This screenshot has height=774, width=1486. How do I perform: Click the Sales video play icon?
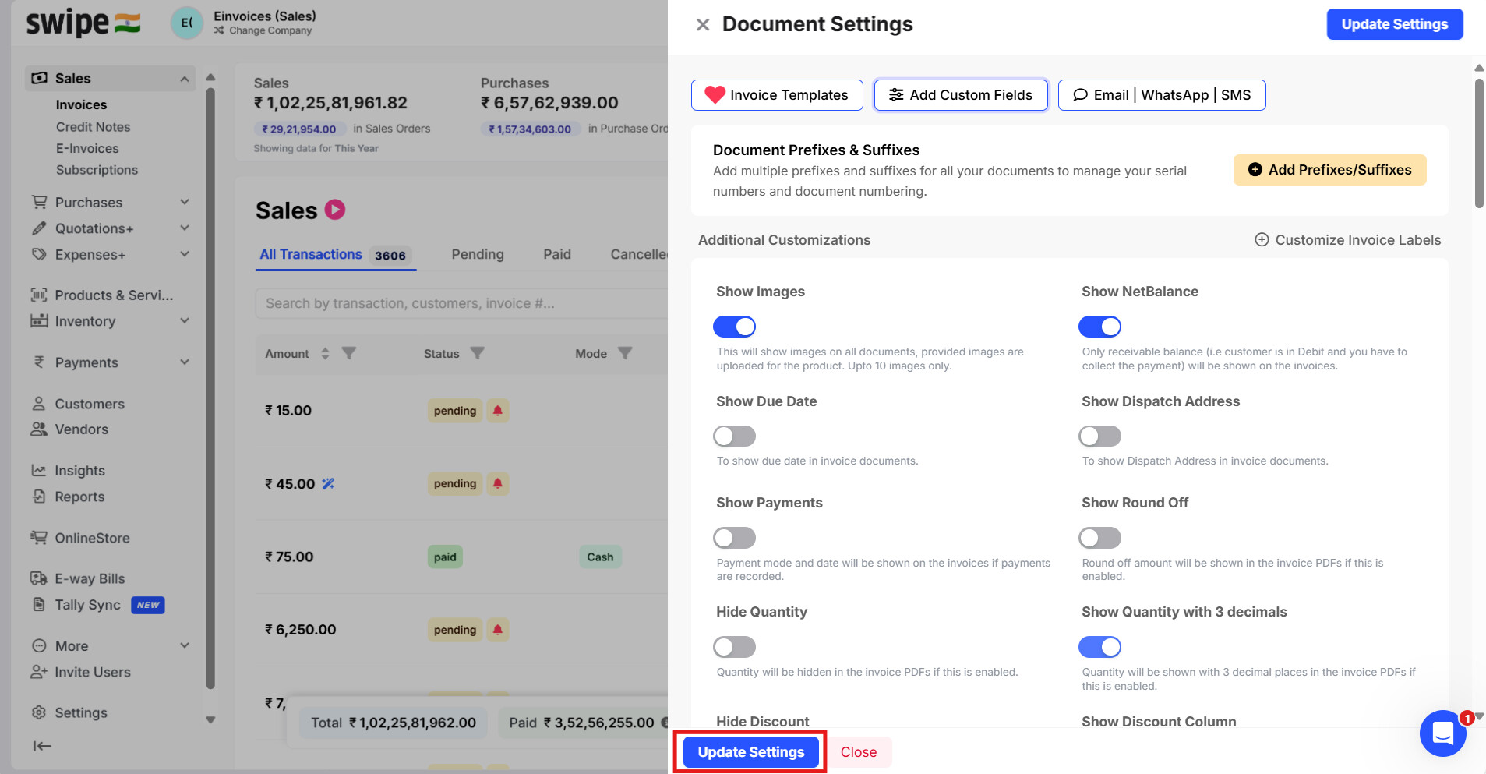point(335,210)
